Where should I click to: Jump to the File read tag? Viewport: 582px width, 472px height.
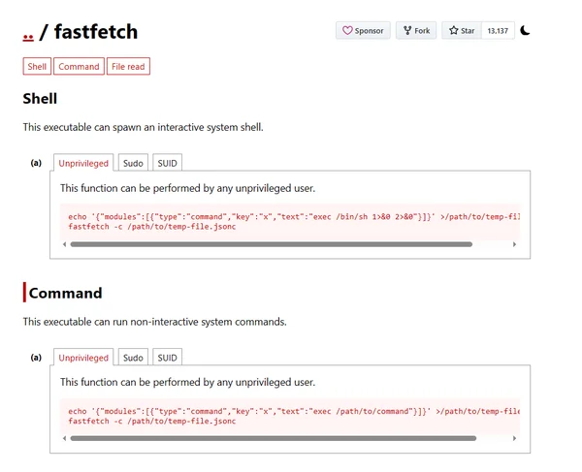[128, 67]
